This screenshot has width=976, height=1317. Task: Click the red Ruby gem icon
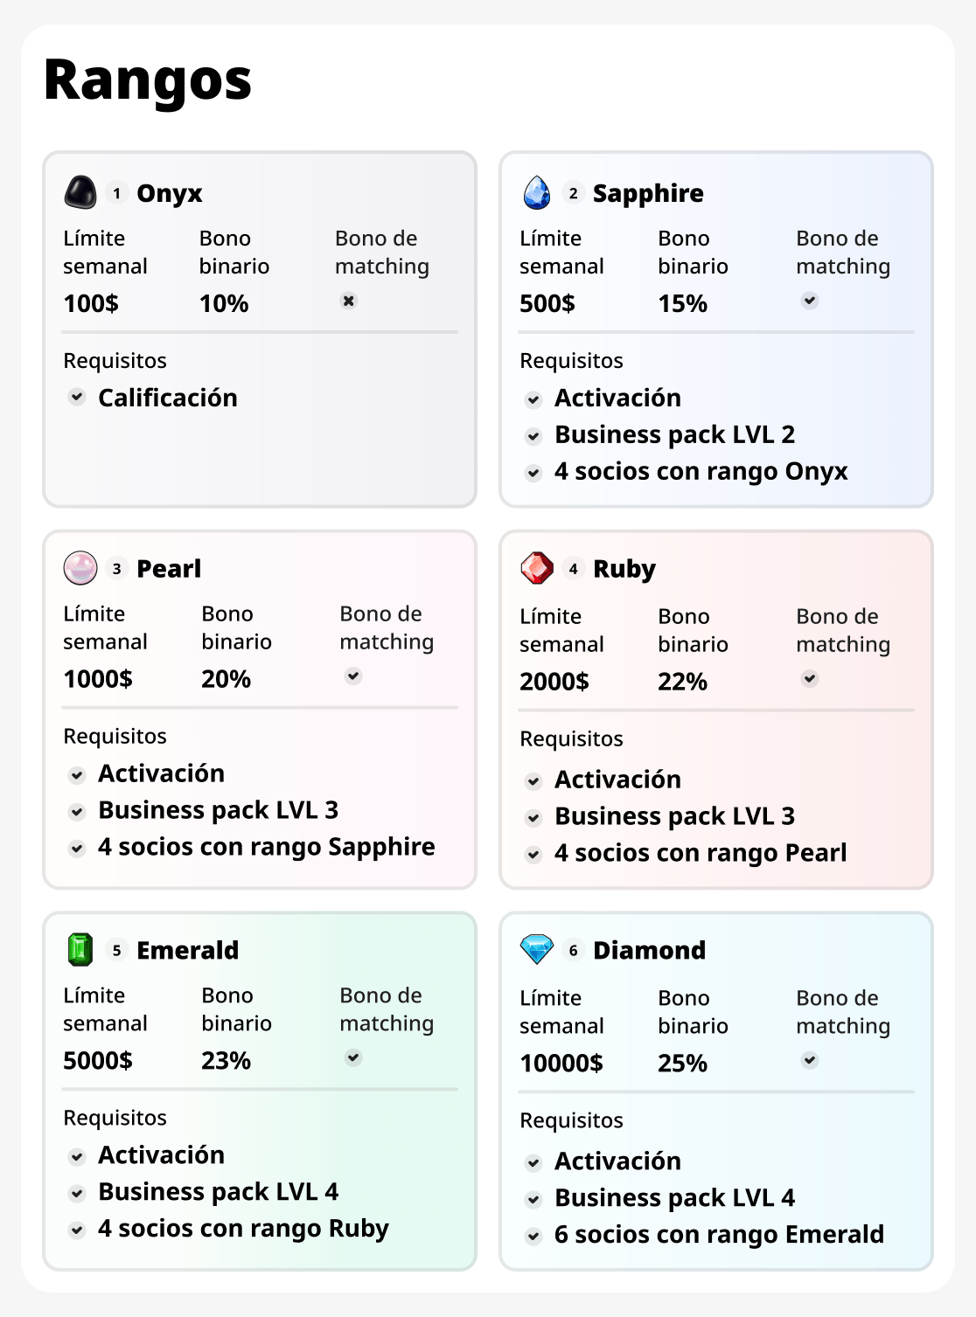click(x=537, y=568)
